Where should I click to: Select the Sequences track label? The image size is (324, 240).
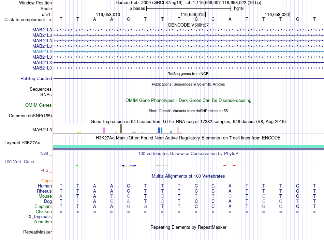(41, 89)
